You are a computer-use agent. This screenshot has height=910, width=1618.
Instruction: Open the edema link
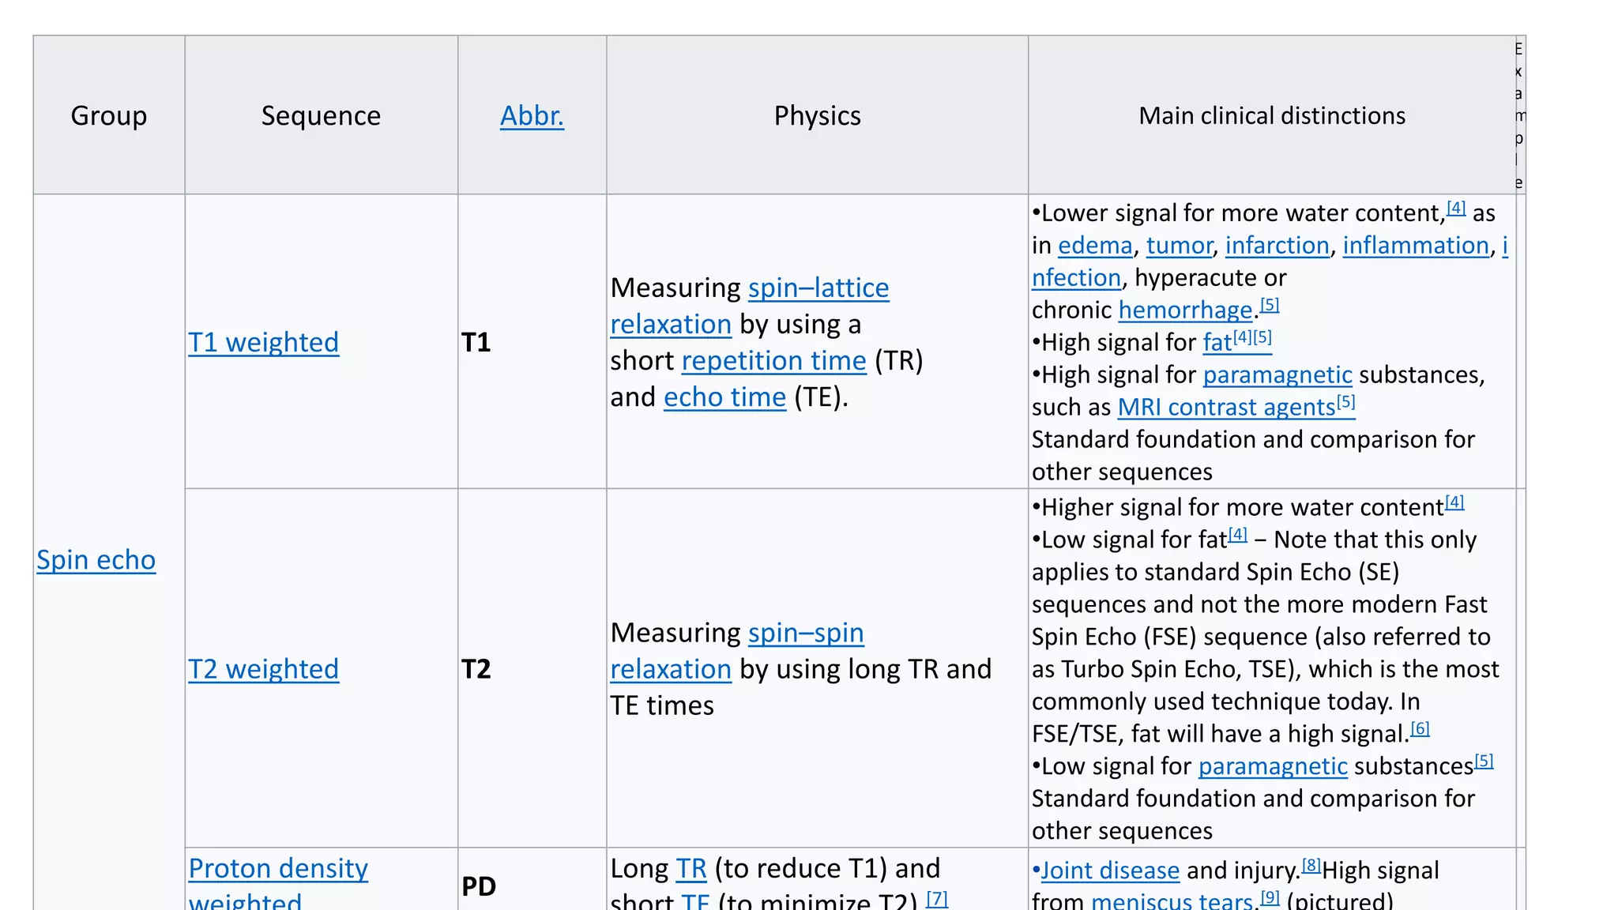[x=1094, y=246]
